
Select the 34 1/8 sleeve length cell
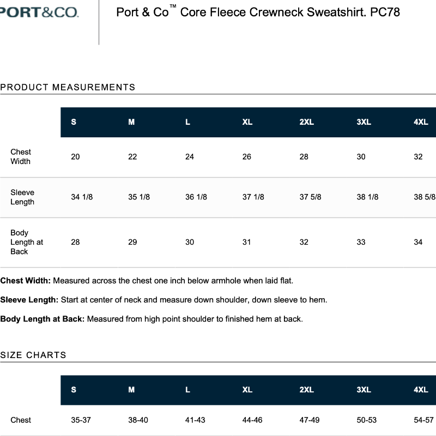pos(82,197)
